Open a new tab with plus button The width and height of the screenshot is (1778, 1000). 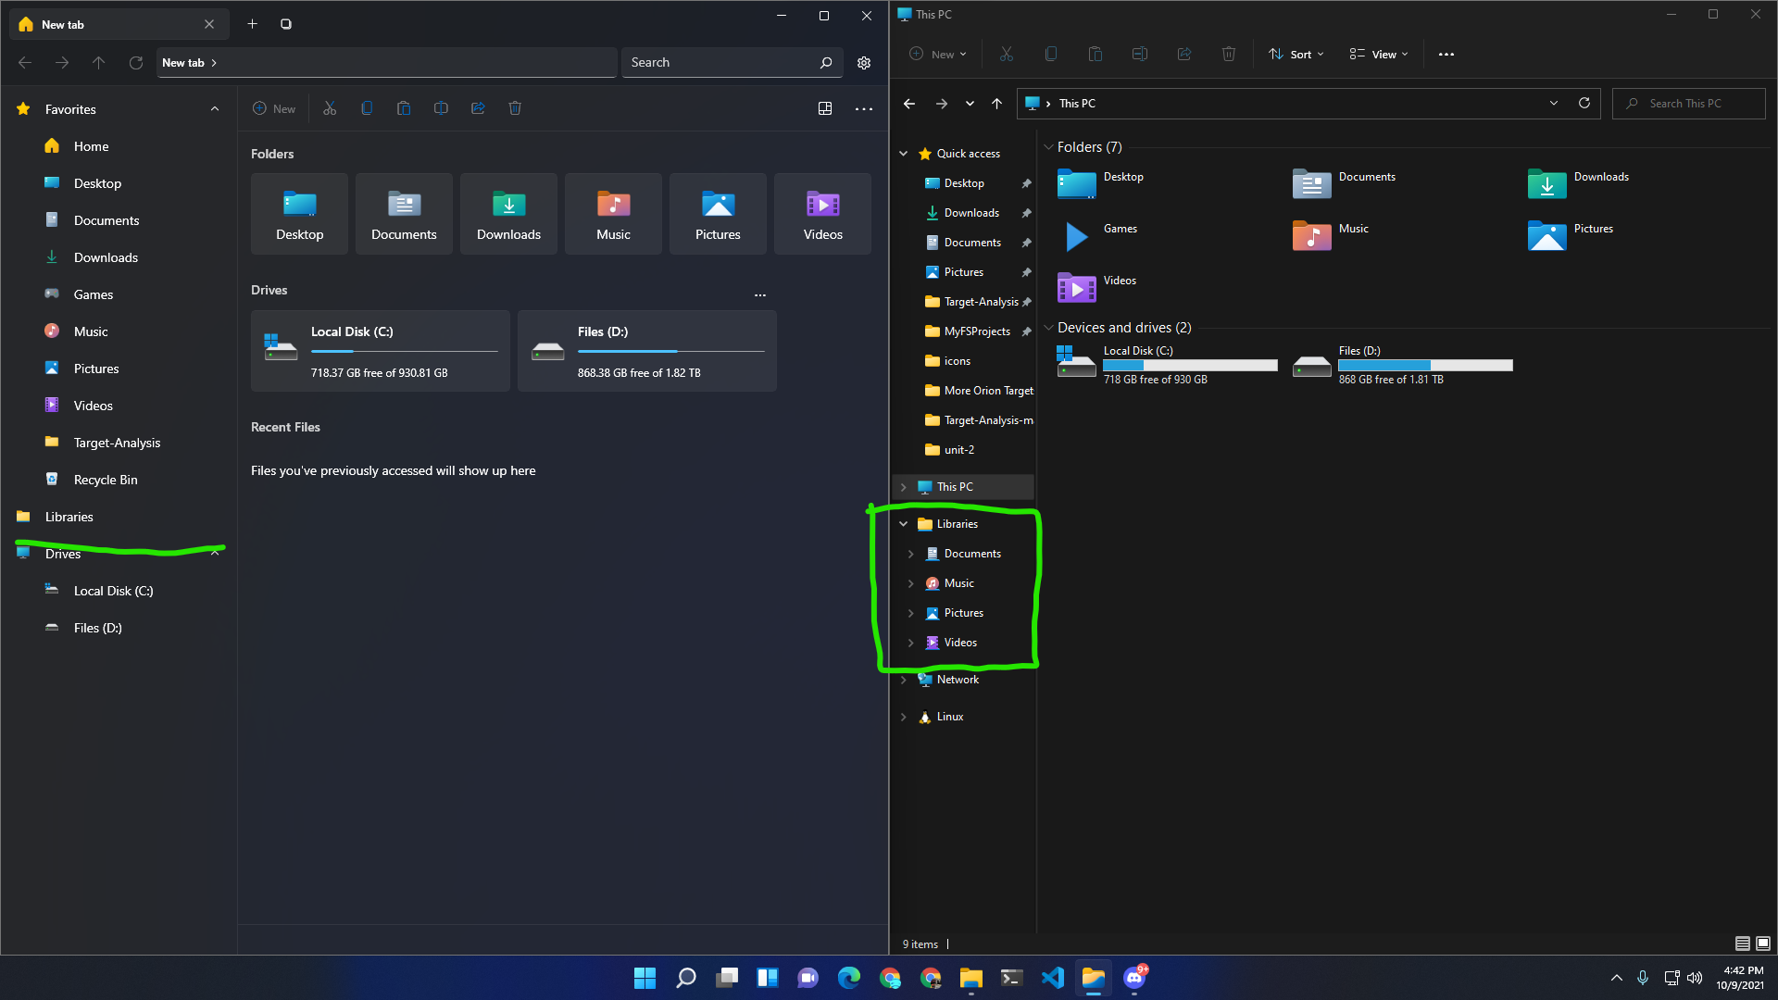point(252,24)
